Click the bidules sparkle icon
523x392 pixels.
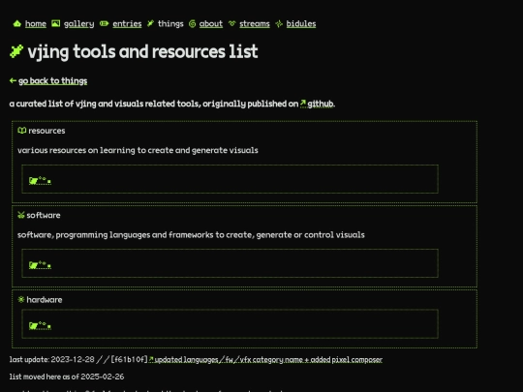pyautogui.click(x=279, y=23)
